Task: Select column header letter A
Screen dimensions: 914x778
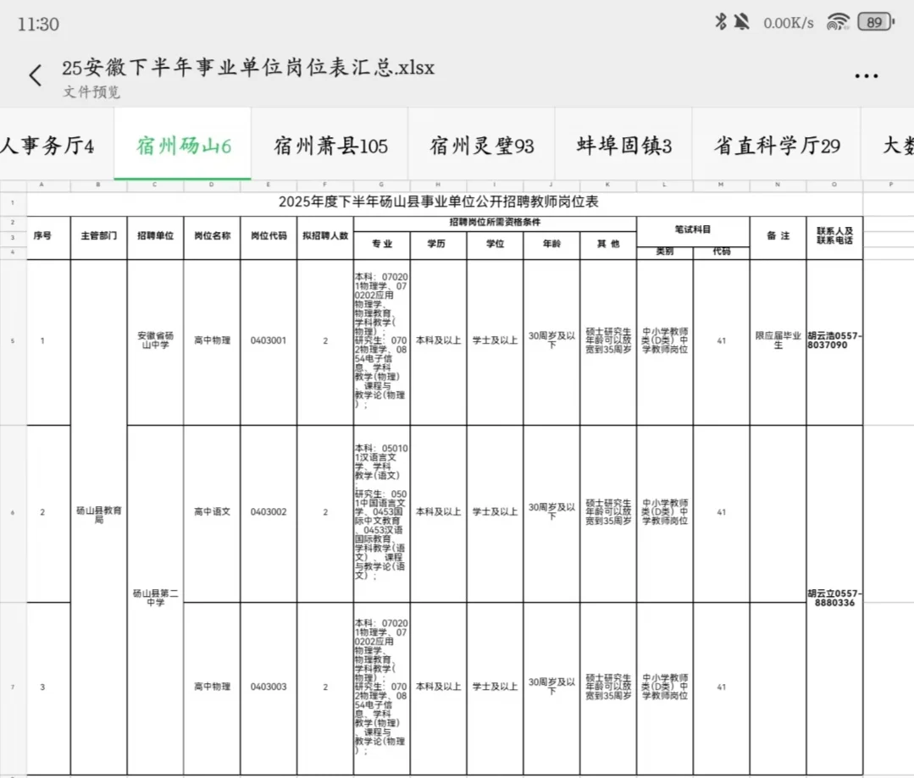Action: click(x=42, y=185)
